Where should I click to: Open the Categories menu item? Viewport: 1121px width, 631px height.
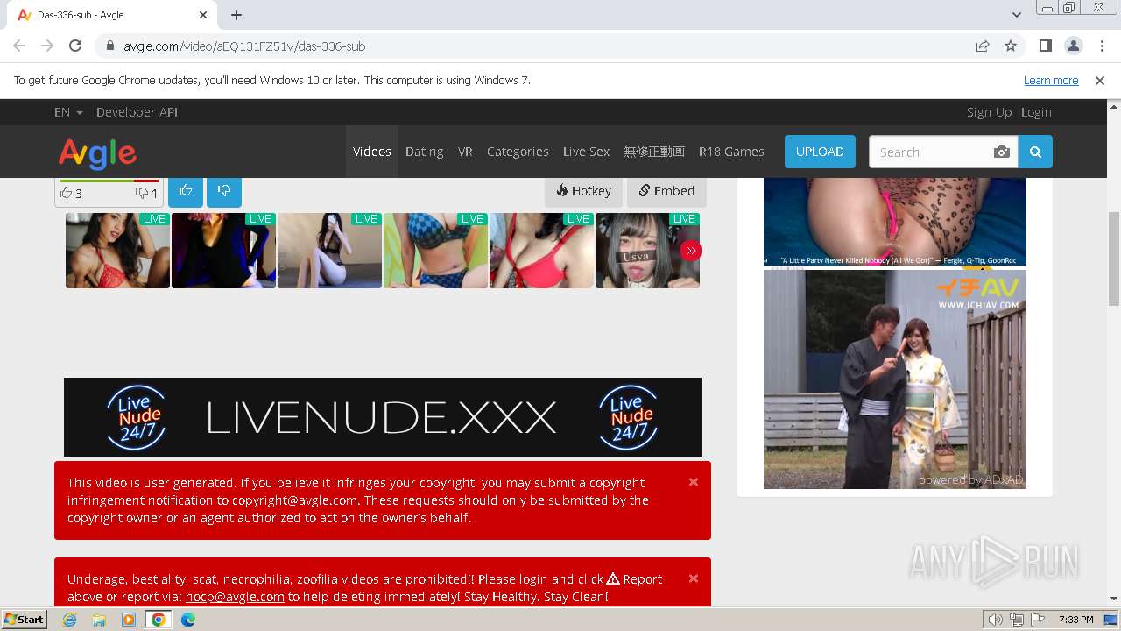pyautogui.click(x=518, y=152)
